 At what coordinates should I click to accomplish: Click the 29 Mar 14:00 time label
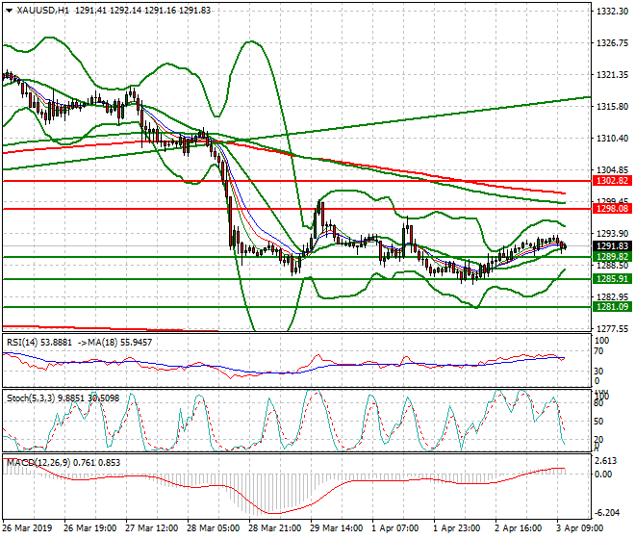tap(336, 528)
